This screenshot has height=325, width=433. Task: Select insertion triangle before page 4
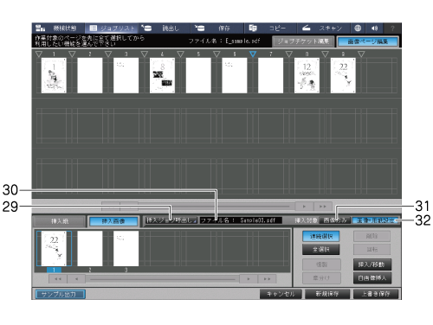[145, 54]
